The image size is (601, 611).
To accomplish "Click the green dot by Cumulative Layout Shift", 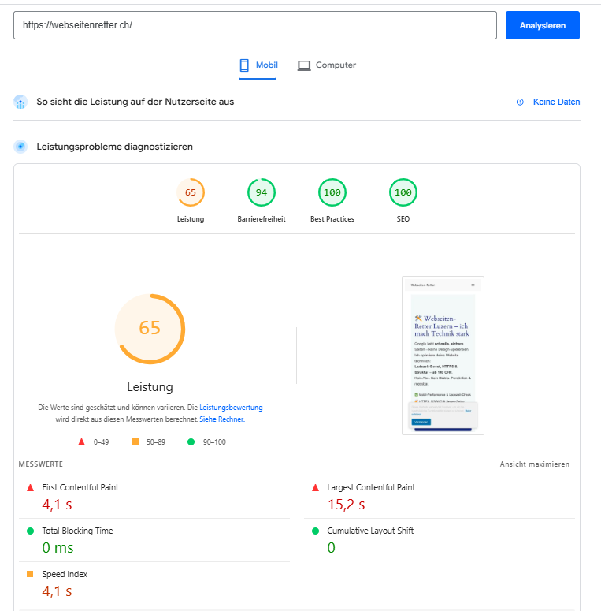I will tap(315, 531).
